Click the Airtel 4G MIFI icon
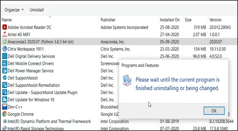Screen dimensions: 238x131 click(x=5, y=35)
